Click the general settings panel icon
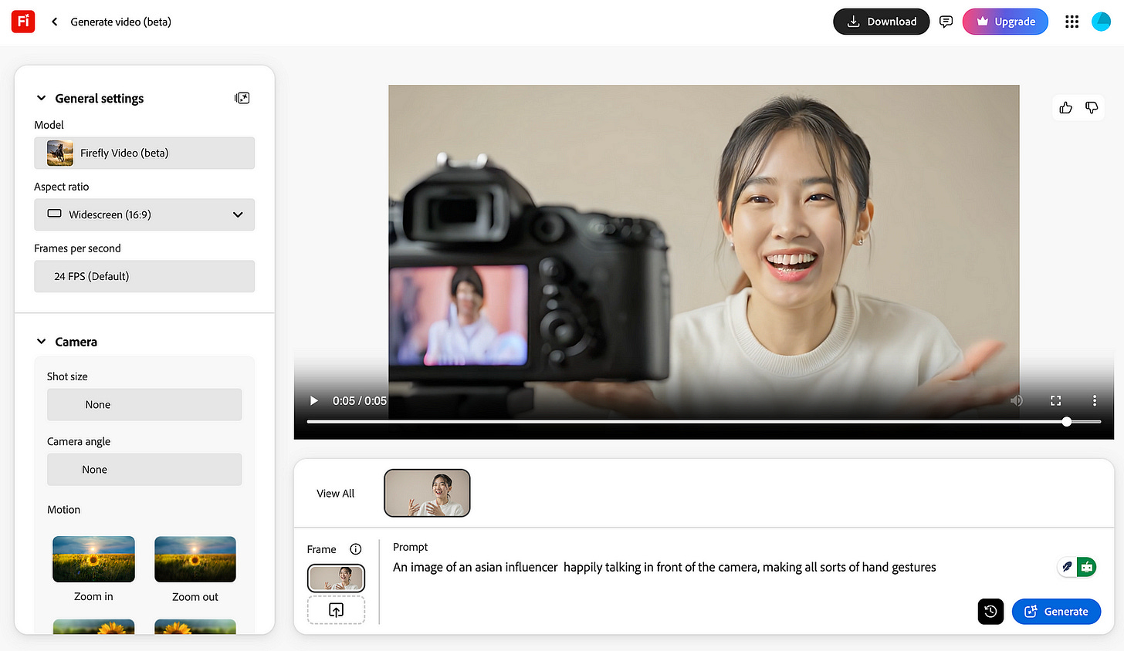This screenshot has height=651, width=1124. [x=242, y=98]
